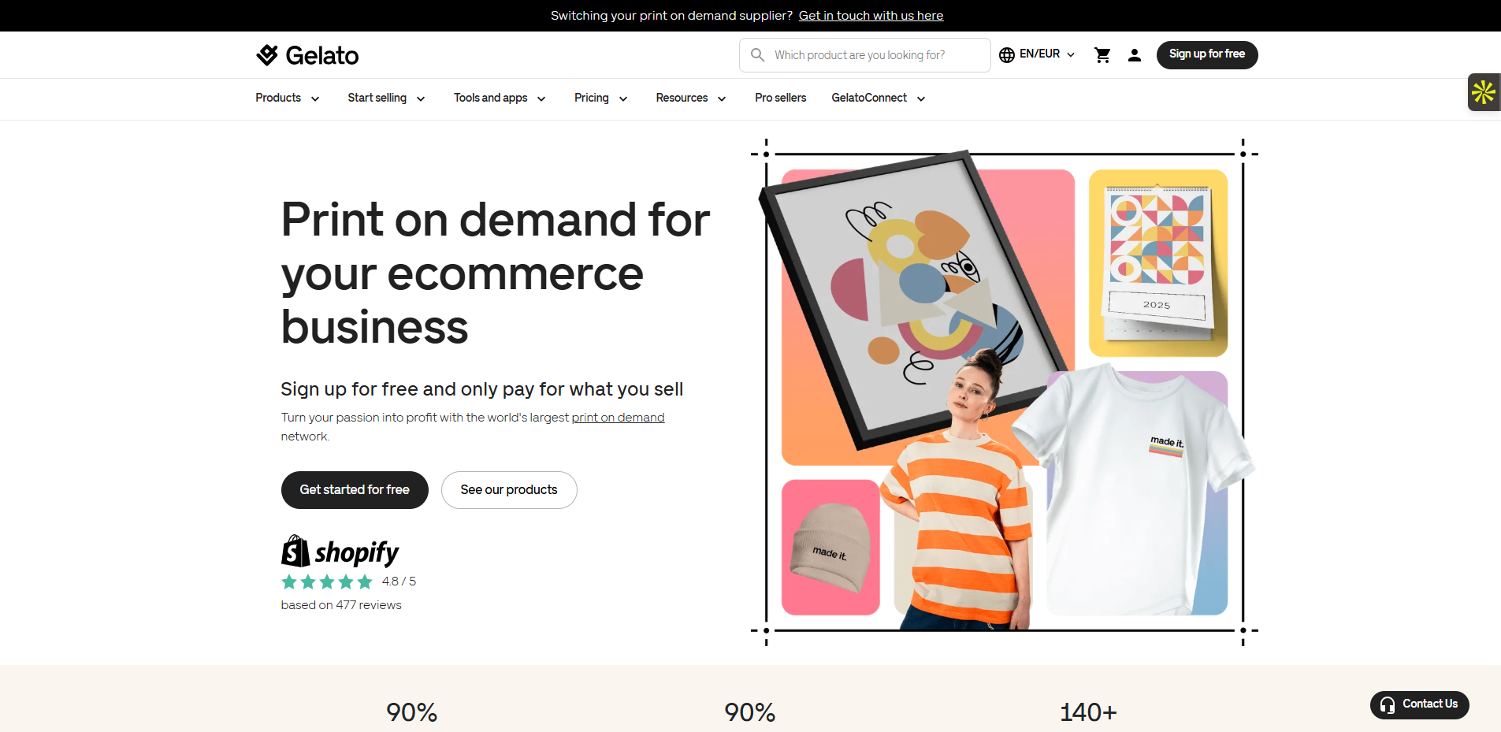1501x732 pixels.
Task: Click the Contact Us headset button
Action: (x=1419, y=704)
